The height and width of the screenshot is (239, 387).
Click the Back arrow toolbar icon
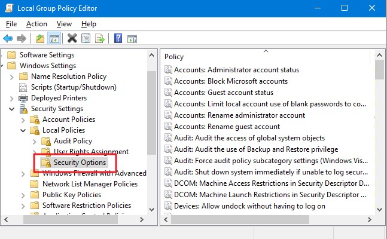tap(8, 38)
